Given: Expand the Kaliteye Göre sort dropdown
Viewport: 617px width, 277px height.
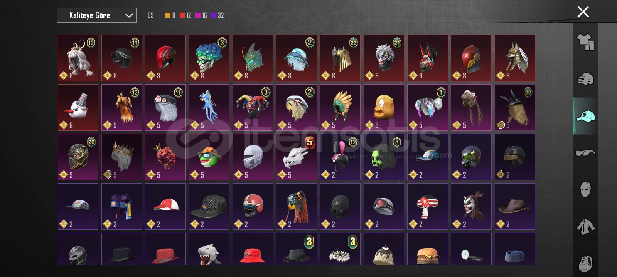Looking at the screenshot, I should click(97, 15).
